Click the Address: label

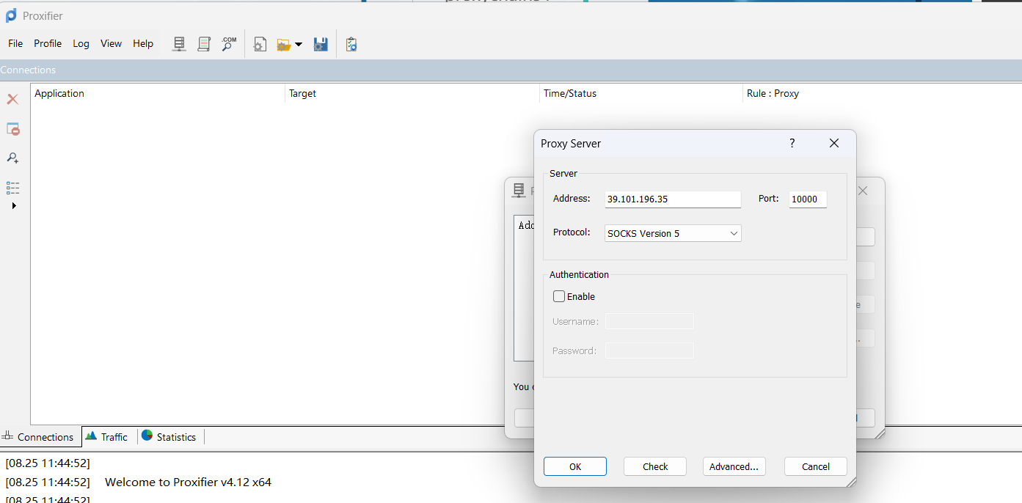(x=572, y=198)
